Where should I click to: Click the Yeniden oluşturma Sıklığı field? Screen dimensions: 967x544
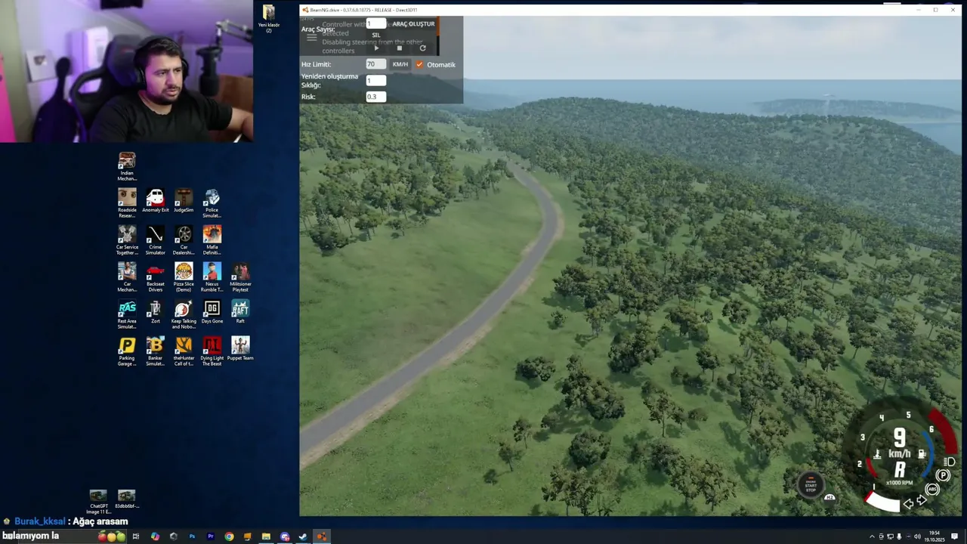pyautogui.click(x=375, y=81)
